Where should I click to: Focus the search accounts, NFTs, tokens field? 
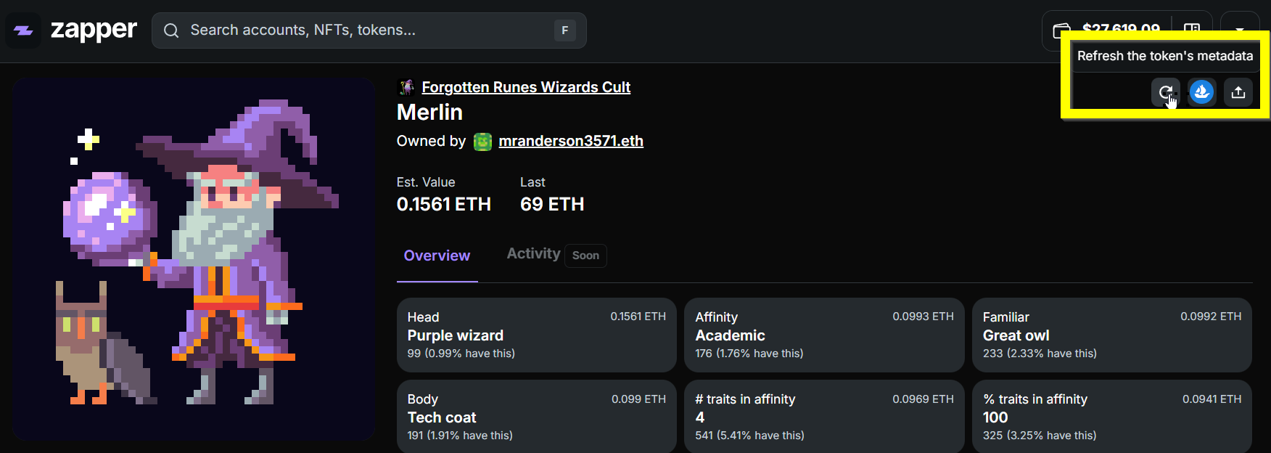tap(363, 30)
